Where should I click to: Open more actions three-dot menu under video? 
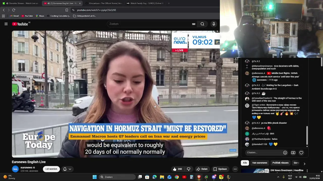click(x=235, y=169)
